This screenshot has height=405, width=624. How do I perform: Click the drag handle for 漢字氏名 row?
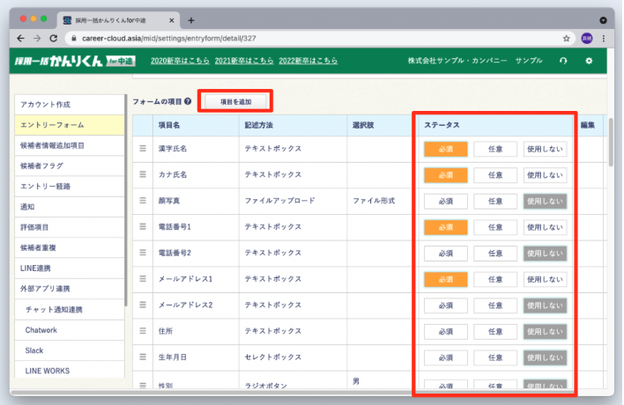point(143,148)
